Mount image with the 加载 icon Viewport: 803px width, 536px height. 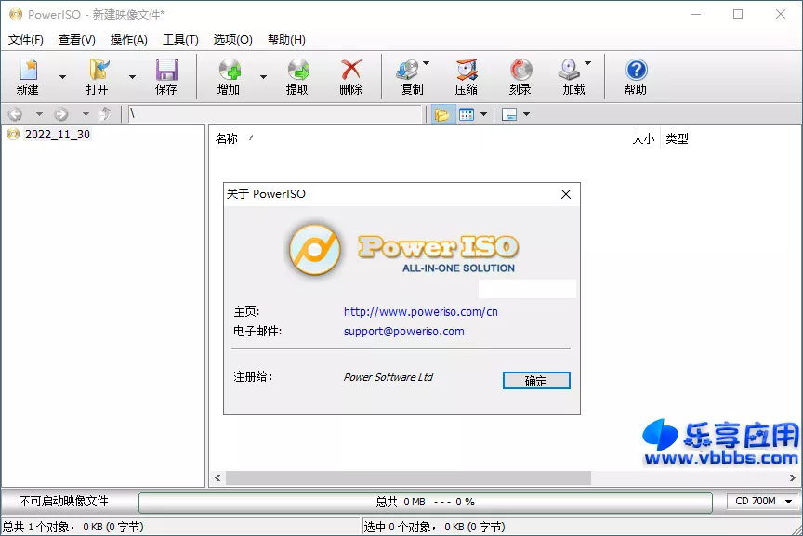pos(573,76)
